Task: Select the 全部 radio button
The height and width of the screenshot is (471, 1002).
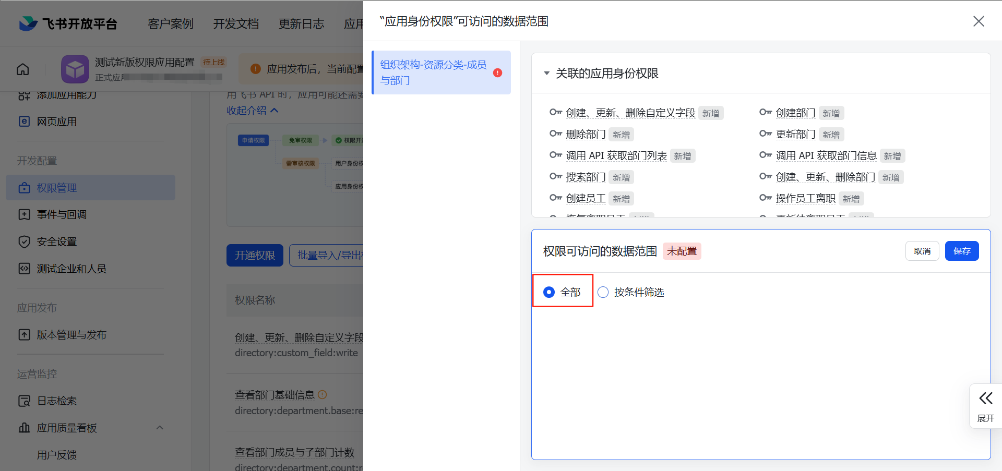Action: [549, 292]
